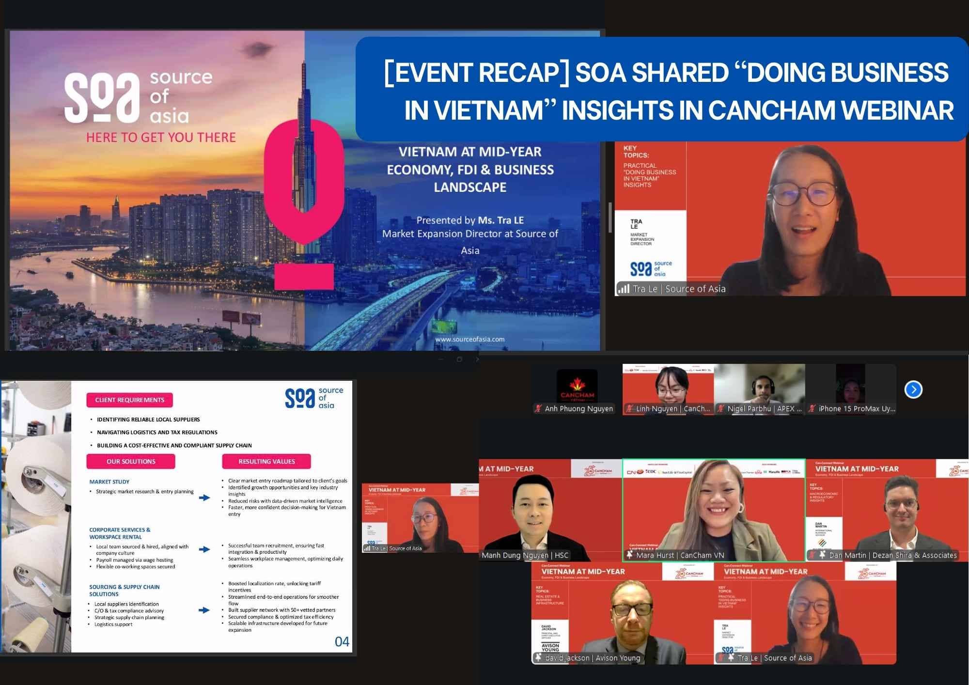Select Manh Dung Nguyen's video tile
The image size is (969, 685).
[x=550, y=510]
